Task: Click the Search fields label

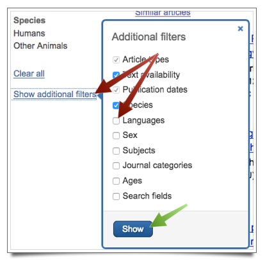Action: coord(147,196)
